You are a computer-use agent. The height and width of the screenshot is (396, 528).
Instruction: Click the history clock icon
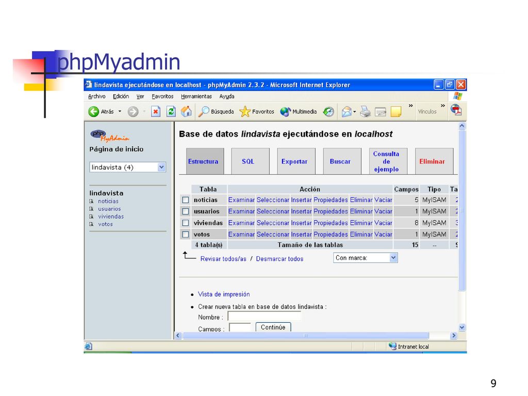click(328, 111)
